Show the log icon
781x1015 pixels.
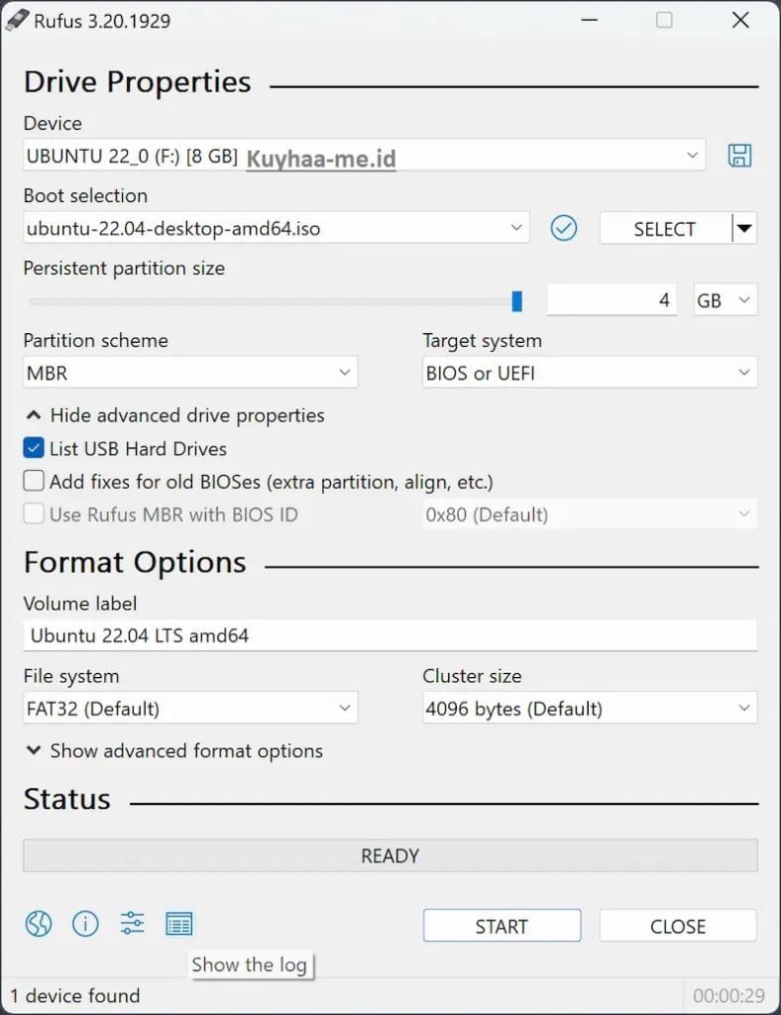pyautogui.click(x=179, y=925)
